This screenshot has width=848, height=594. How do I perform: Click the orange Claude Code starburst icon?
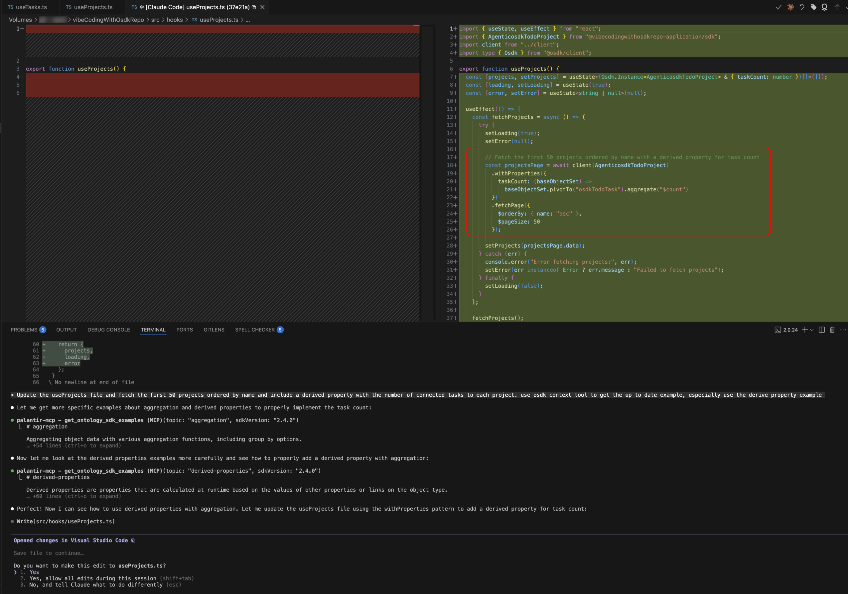click(790, 7)
